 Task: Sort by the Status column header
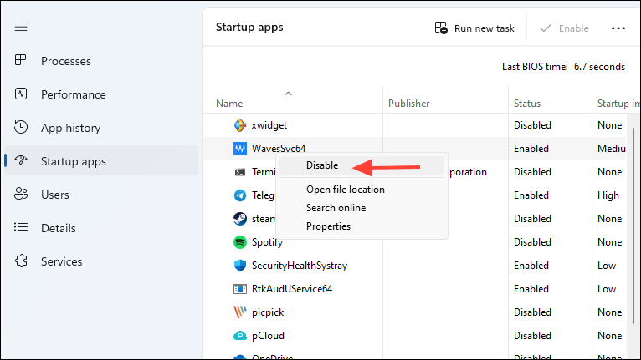coord(527,104)
